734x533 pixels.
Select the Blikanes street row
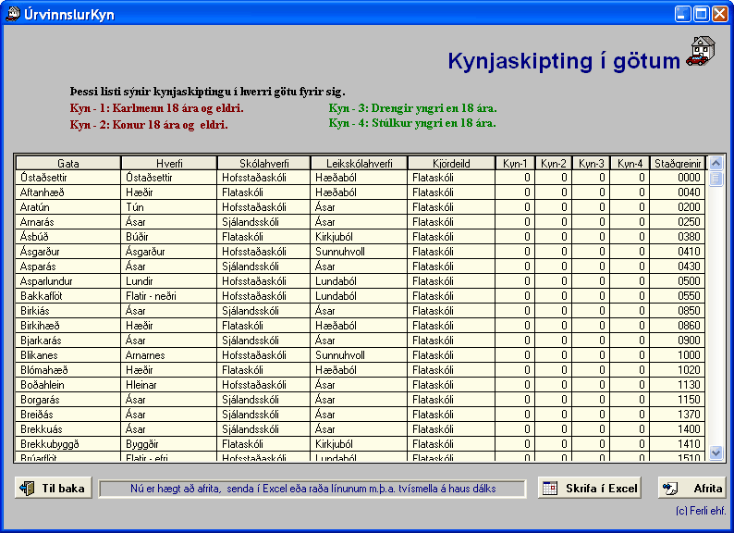[361, 355]
